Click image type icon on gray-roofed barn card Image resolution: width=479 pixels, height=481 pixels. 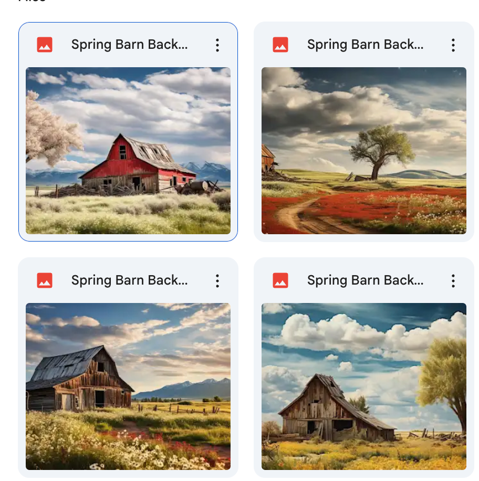[x=45, y=280]
